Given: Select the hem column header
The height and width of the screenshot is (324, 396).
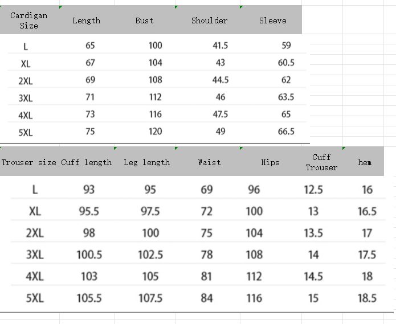Looking at the screenshot, I should (365, 162).
